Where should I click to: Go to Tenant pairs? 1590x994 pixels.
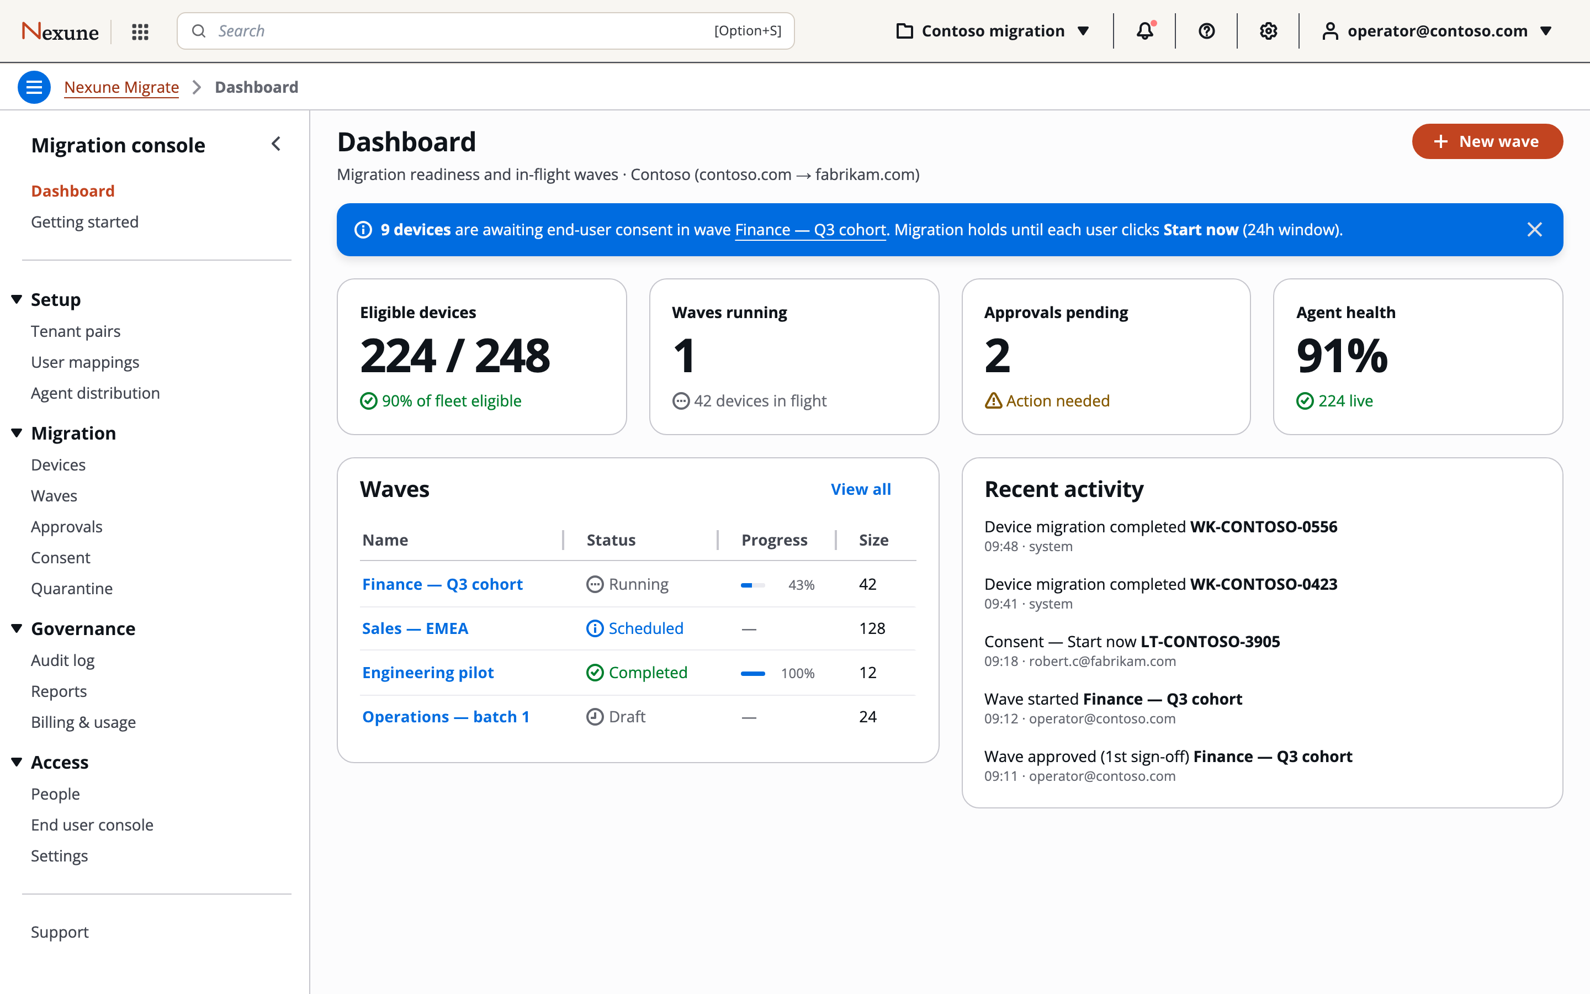click(x=76, y=331)
